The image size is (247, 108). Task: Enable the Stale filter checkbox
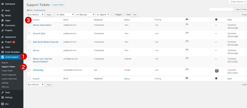pos(124,14)
